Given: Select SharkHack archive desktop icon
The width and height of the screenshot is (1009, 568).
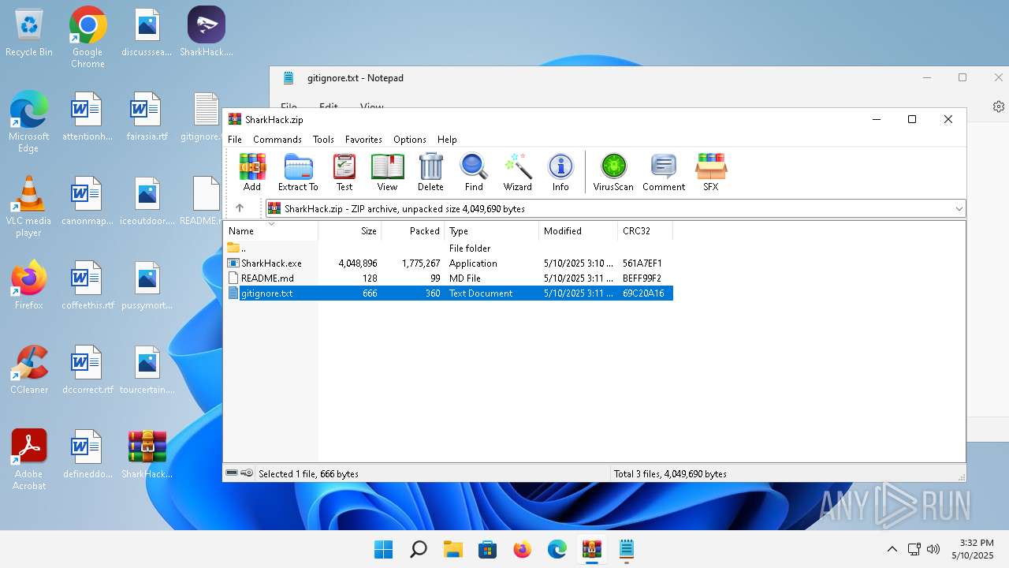Looking at the screenshot, I should [147, 454].
